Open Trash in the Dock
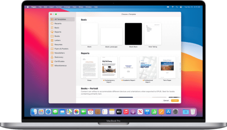Viewport: 227px width, 130px height. coord(193,112)
